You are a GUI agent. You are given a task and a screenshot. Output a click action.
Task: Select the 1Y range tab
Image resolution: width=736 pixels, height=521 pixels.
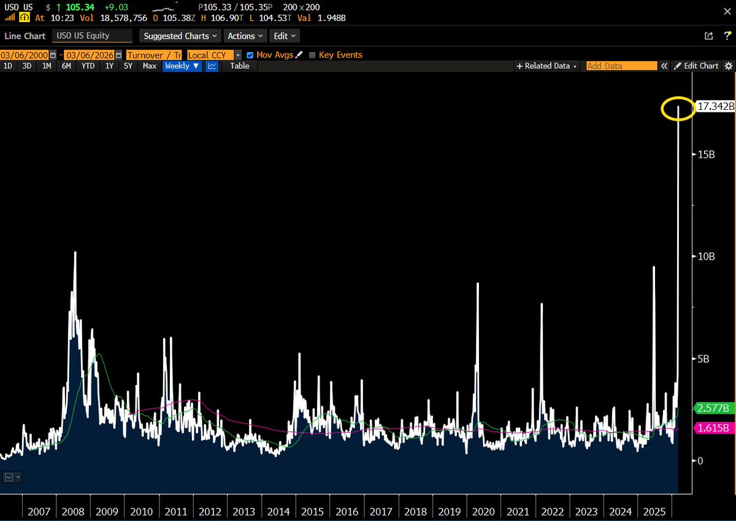(109, 66)
